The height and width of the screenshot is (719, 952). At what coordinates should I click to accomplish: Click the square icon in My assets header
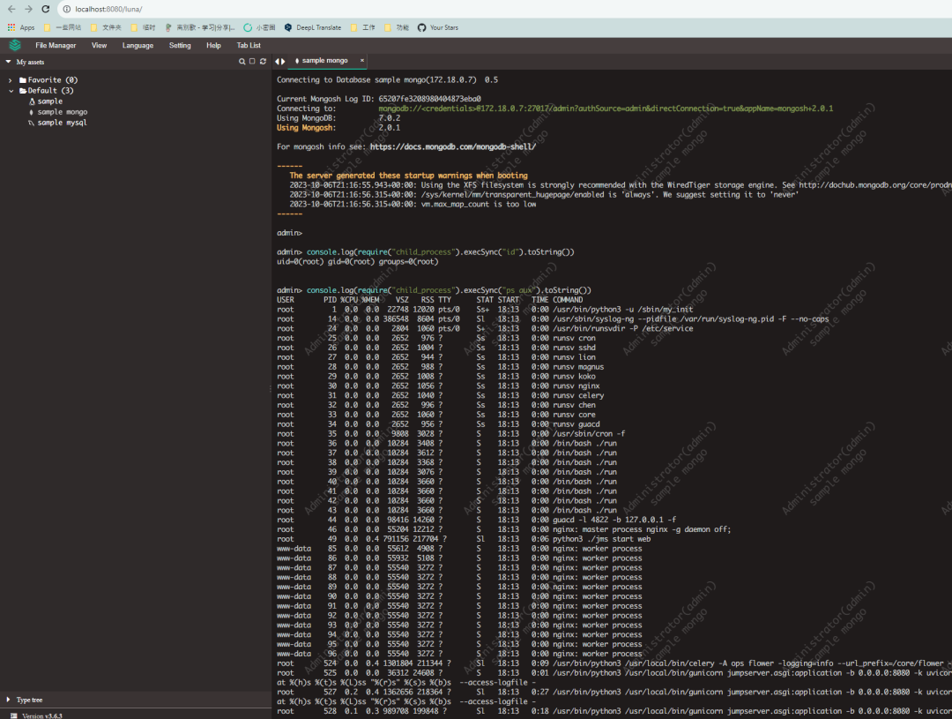pos(252,62)
